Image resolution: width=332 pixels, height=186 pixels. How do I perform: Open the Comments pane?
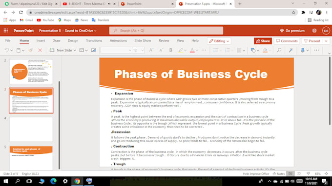[287, 41]
